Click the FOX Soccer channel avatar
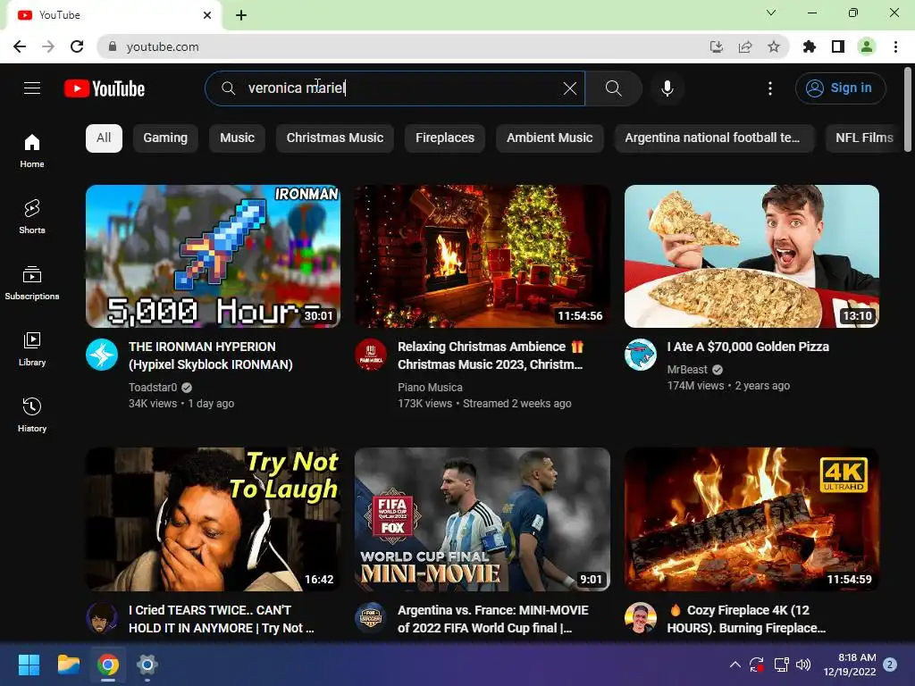This screenshot has width=915, height=686. (371, 618)
